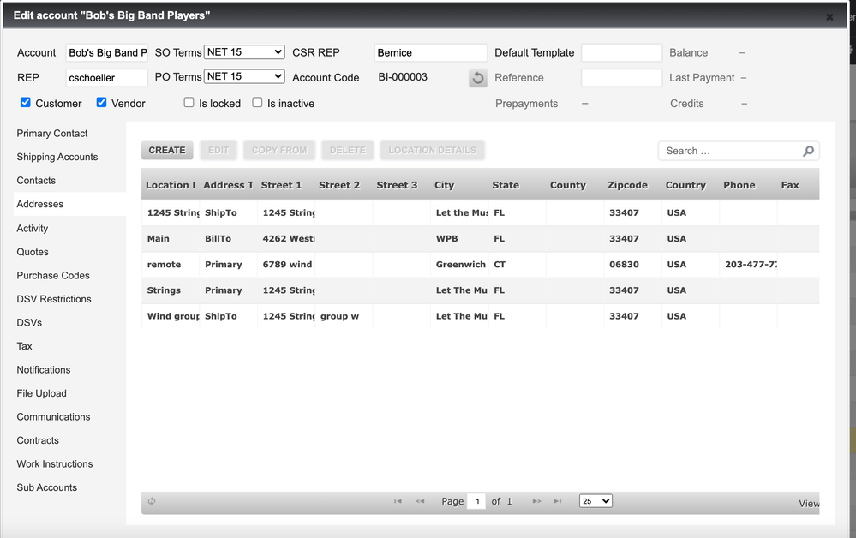
Task: Click the CREATE button
Action: [167, 151]
